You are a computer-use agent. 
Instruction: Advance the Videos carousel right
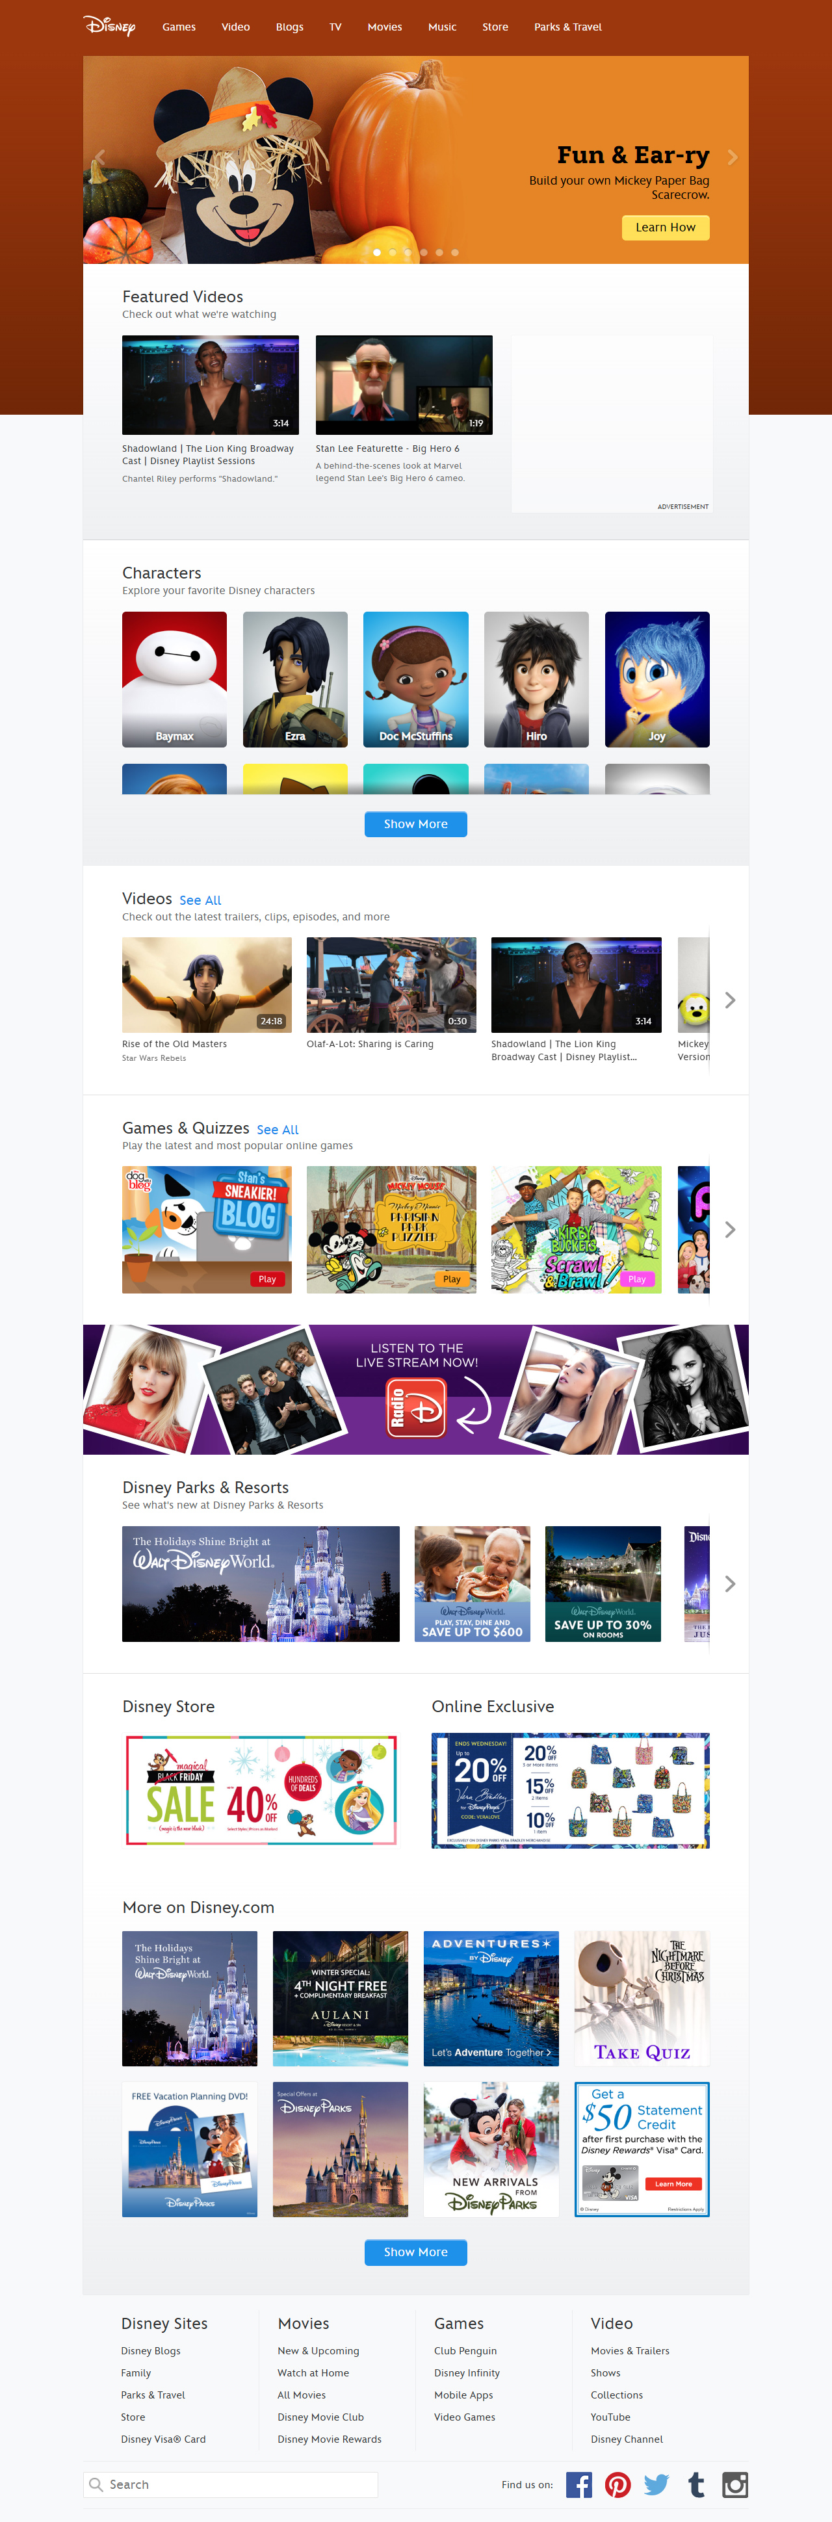729,1000
